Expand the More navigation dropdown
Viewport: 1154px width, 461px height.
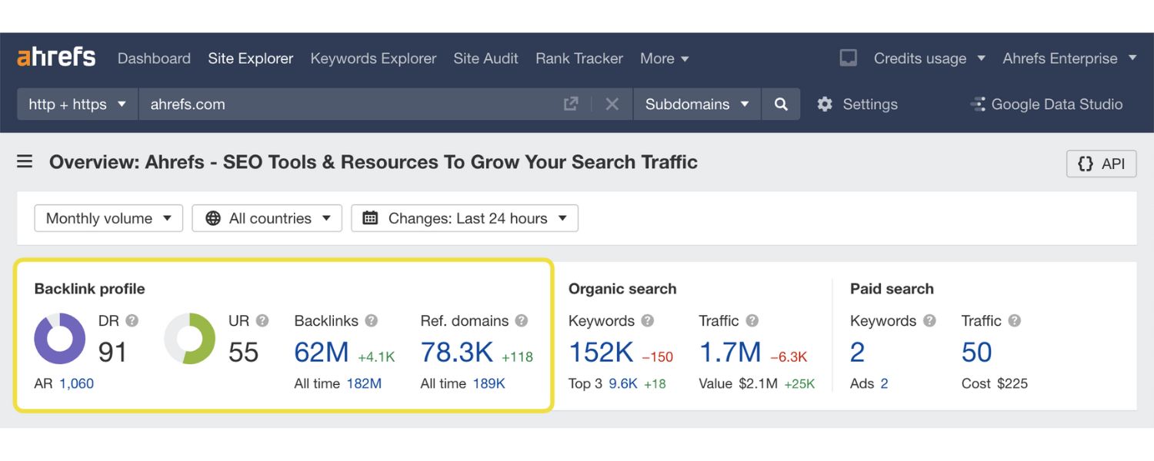[664, 58]
